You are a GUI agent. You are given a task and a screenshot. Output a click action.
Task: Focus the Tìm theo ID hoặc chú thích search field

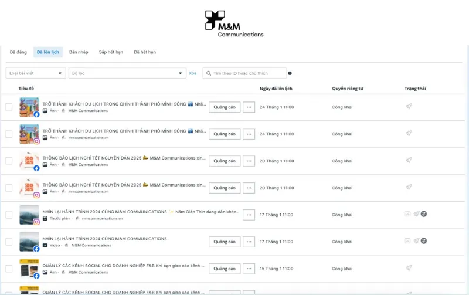click(x=244, y=73)
